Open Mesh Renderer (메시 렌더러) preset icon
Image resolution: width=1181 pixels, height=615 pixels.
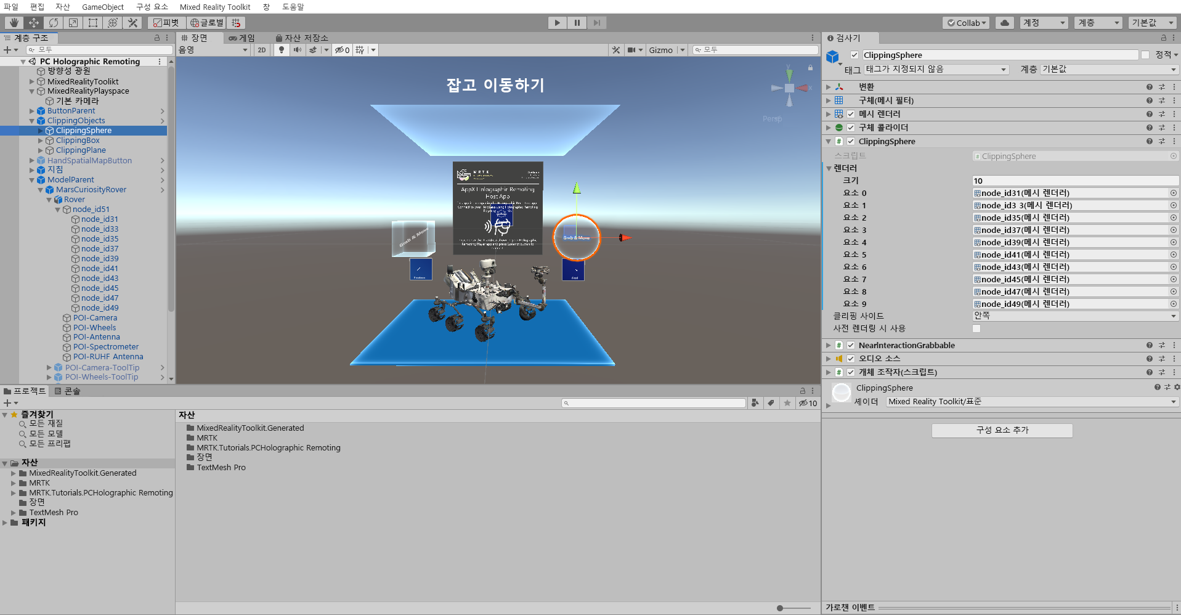point(1162,114)
